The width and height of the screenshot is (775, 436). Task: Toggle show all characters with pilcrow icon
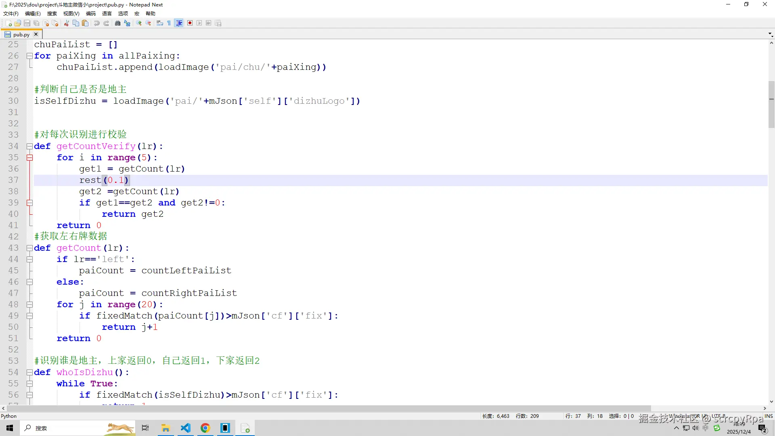point(169,23)
